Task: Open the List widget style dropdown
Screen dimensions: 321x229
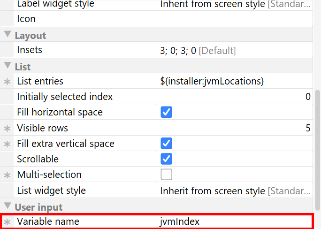Action: pyautogui.click(x=235, y=191)
